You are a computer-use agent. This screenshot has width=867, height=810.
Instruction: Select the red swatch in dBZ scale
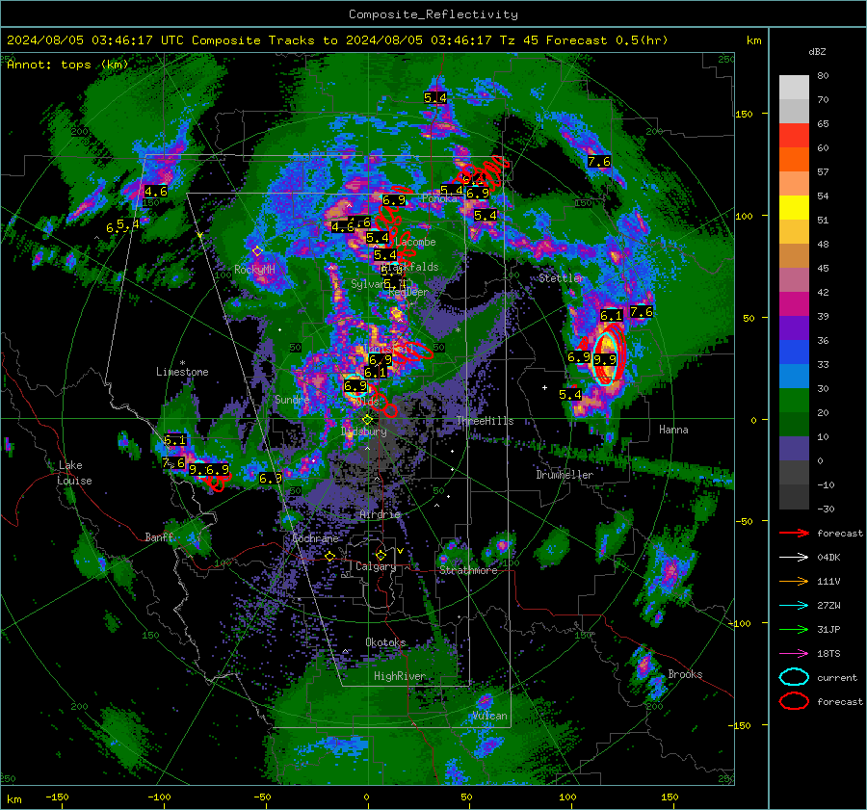click(794, 136)
